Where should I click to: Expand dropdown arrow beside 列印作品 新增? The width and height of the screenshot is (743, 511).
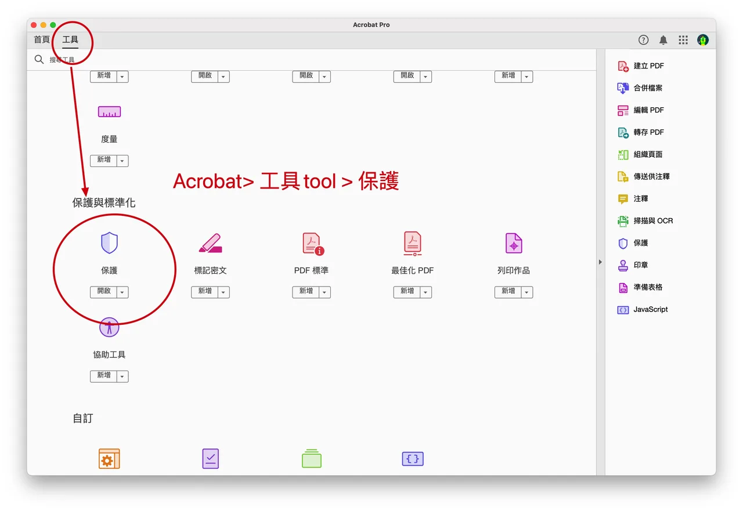click(x=527, y=292)
